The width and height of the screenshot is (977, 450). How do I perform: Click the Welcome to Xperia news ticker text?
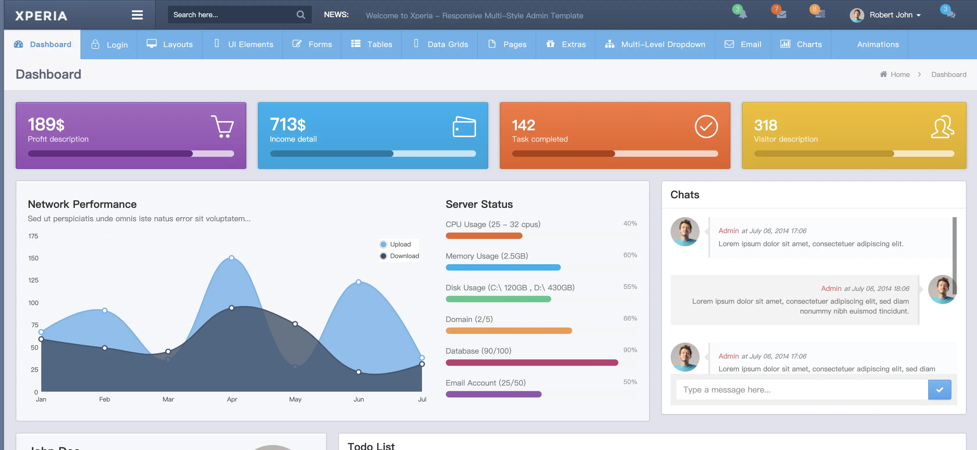[x=475, y=16]
